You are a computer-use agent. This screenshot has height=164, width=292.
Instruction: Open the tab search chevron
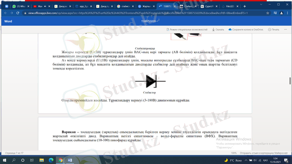coord(261,4)
